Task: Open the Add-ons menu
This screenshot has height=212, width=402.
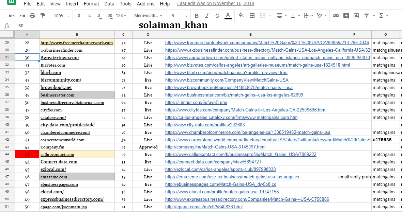Action: pyautogui.click(x=145, y=4)
